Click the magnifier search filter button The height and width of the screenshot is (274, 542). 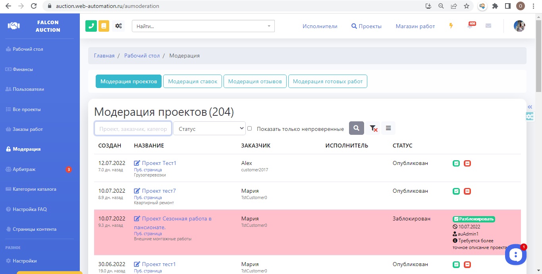356,128
